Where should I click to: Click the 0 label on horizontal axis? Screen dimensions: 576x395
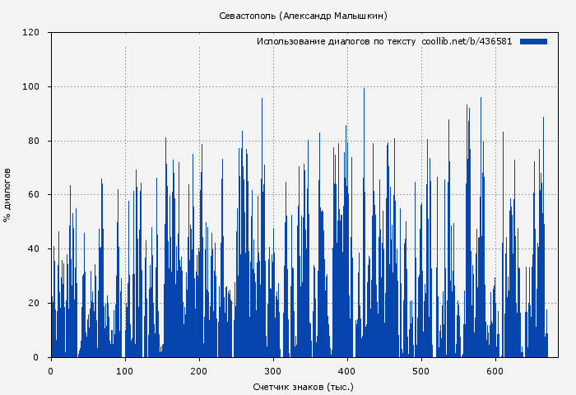tap(51, 371)
